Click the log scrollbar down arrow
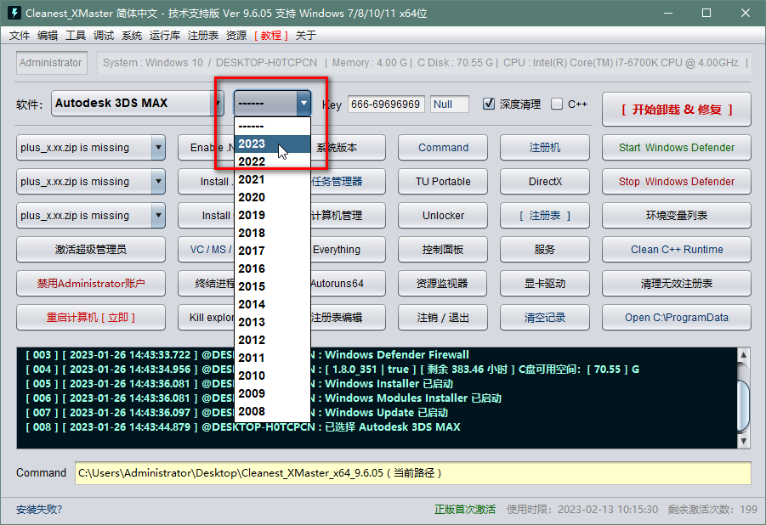 tap(744, 441)
